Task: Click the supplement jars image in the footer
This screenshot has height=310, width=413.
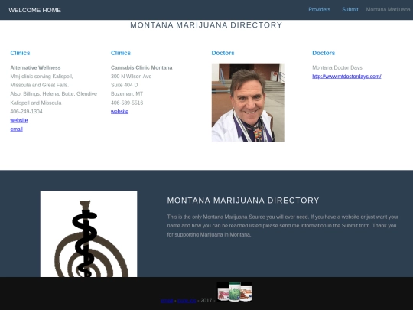Action: coord(235,292)
